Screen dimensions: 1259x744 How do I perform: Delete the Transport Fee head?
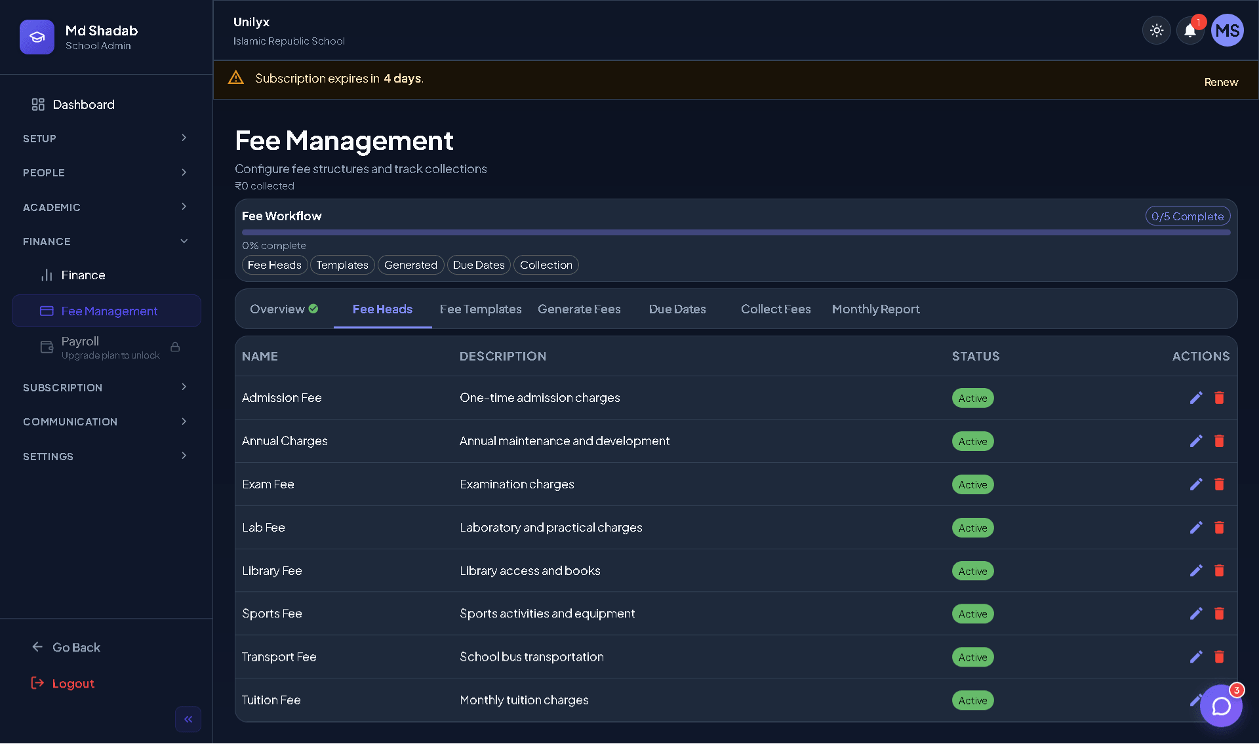click(1219, 657)
